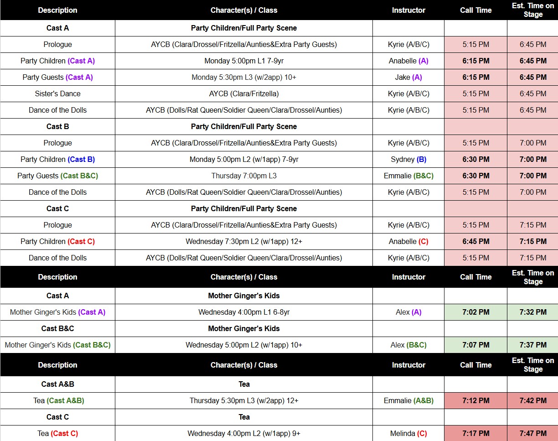
Task: Click the Mother Ginger's Kids (Cast A) cell
Action: tap(57, 312)
